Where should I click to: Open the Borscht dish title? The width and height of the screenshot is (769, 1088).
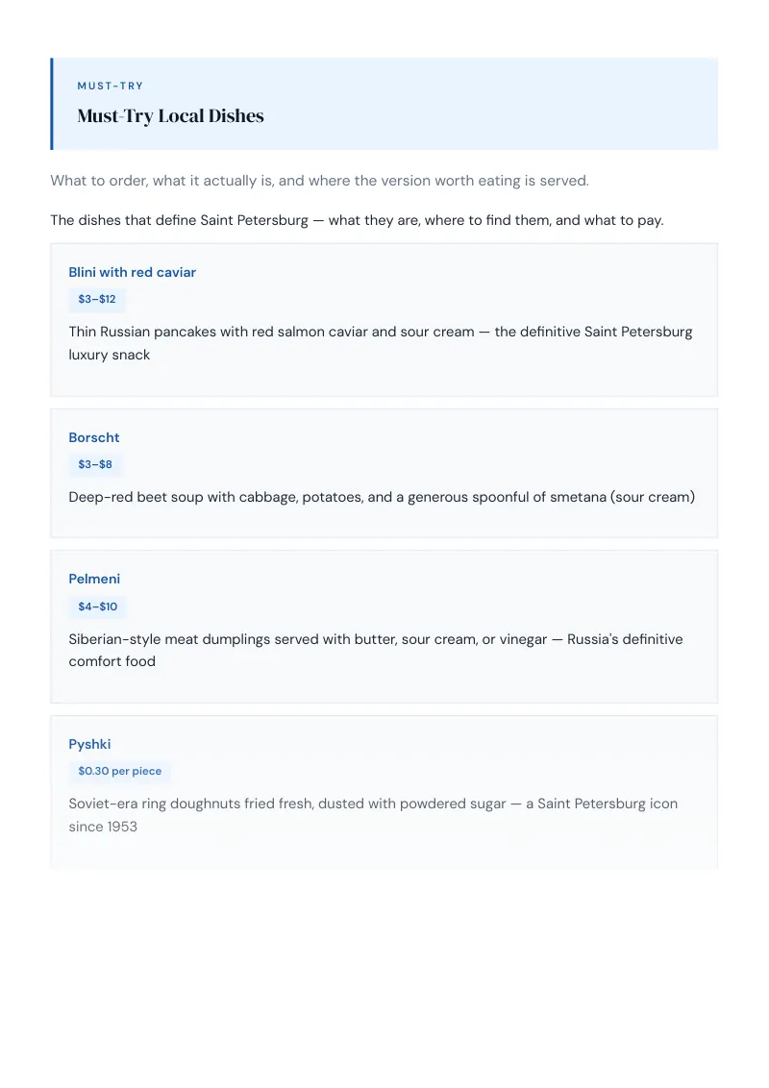click(x=93, y=438)
